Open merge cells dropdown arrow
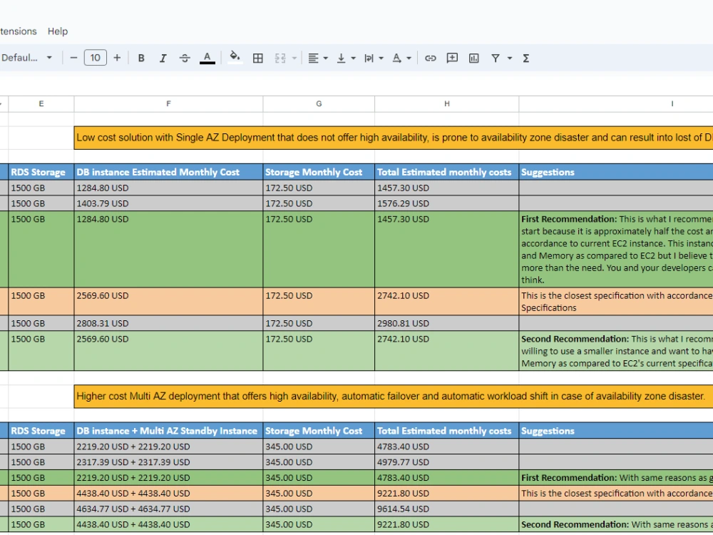713x535 pixels. [x=294, y=58]
